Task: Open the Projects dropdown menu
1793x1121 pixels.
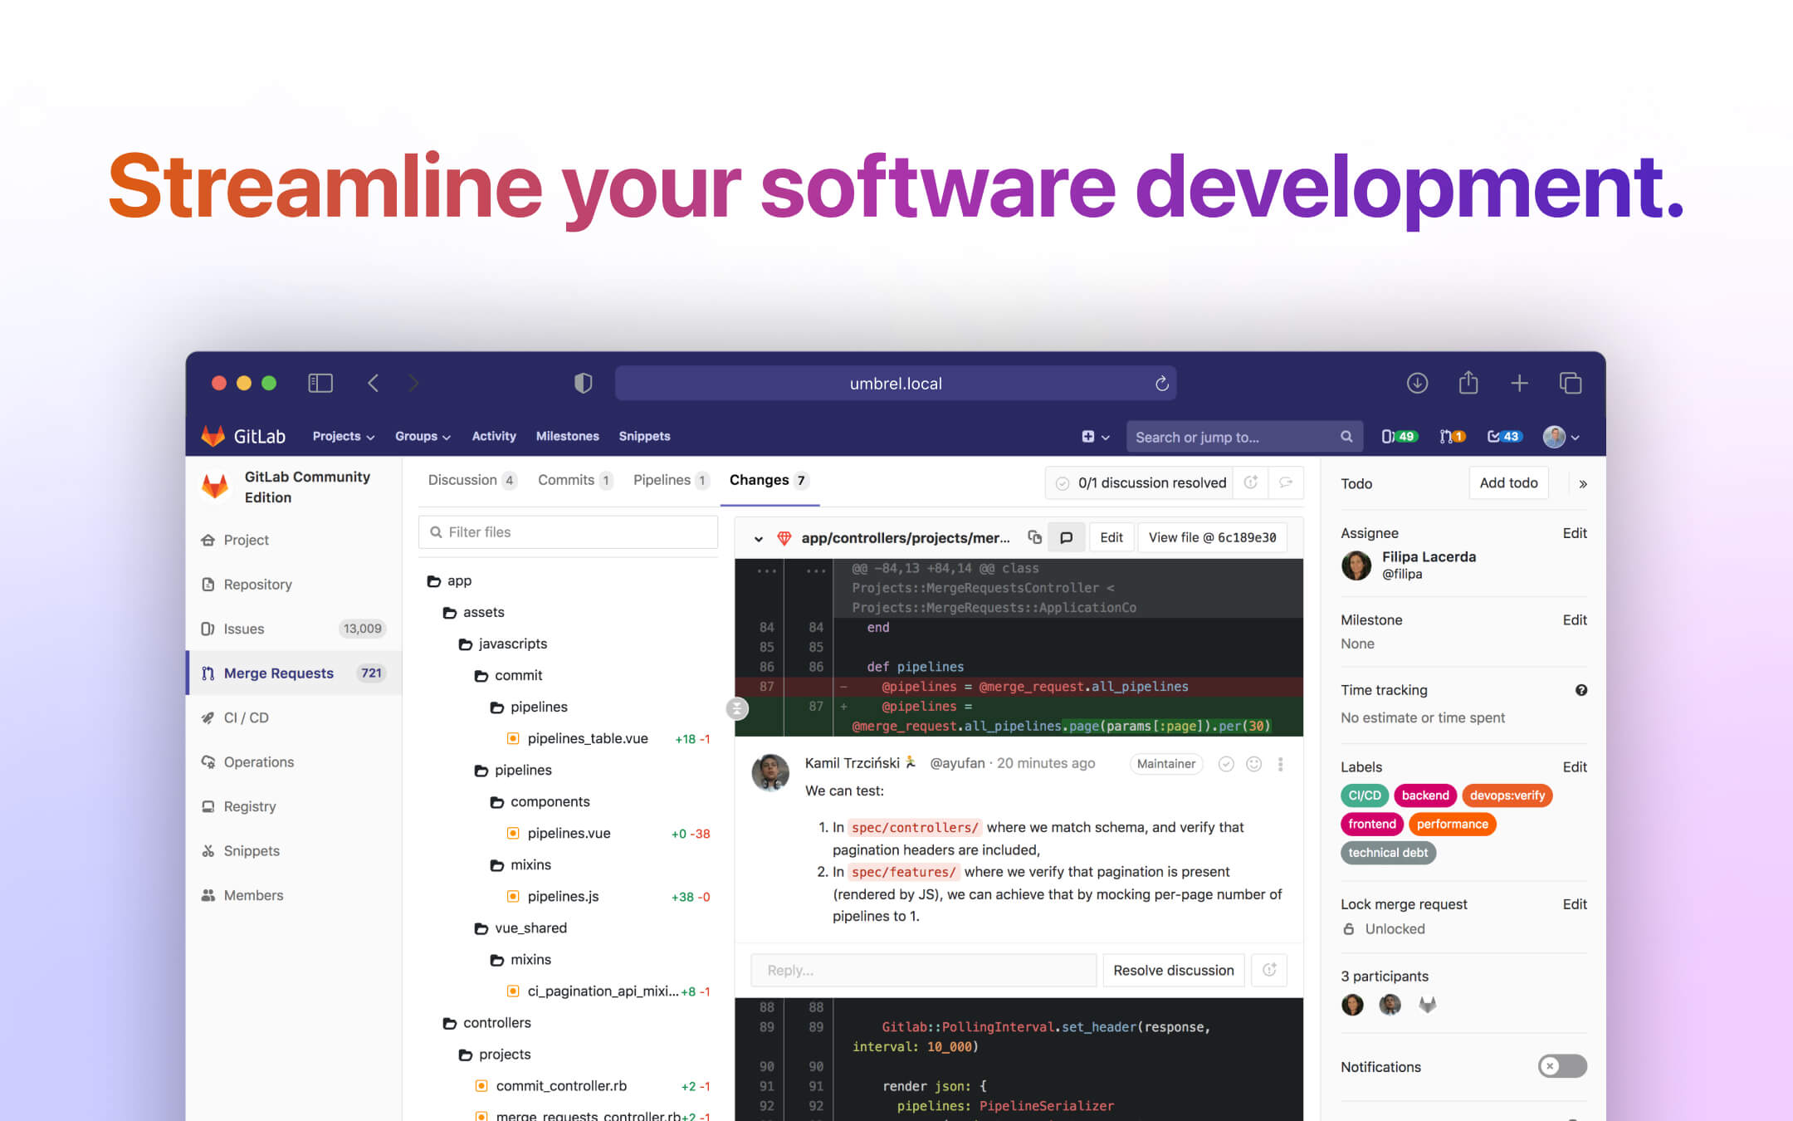Action: pyautogui.click(x=342, y=436)
